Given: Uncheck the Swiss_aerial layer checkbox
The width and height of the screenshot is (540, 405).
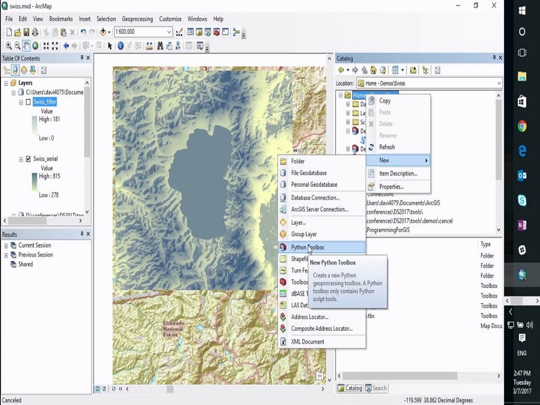Looking at the screenshot, I should click(x=28, y=159).
